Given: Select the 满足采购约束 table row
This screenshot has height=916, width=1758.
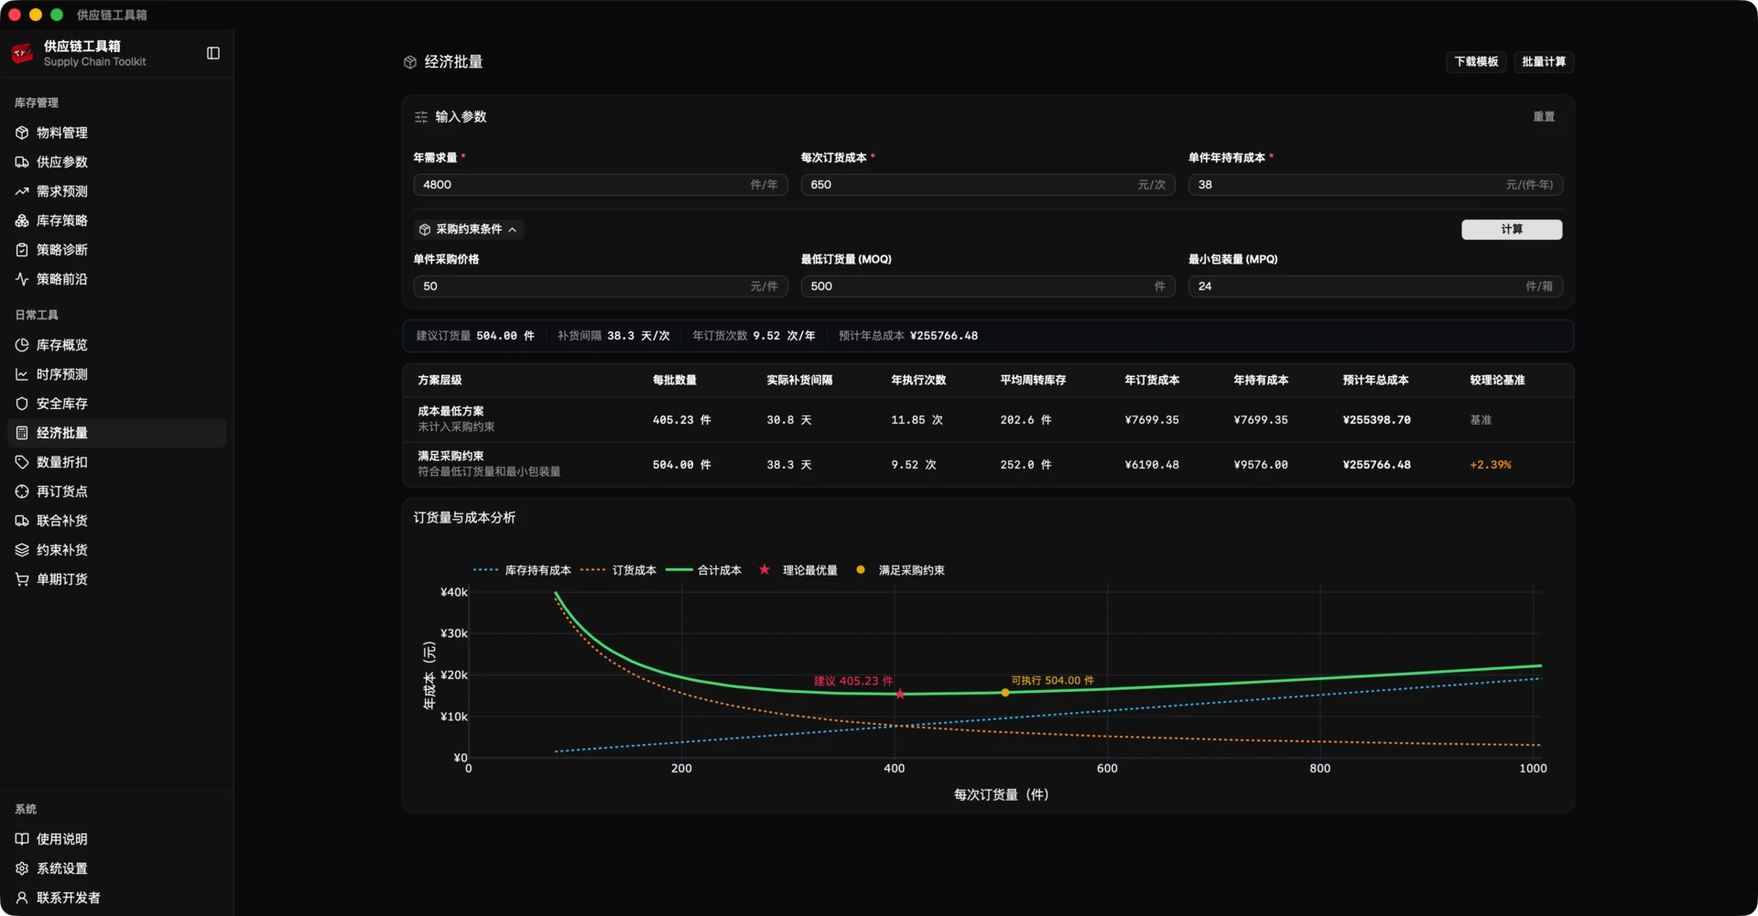Looking at the screenshot, I should [x=988, y=464].
